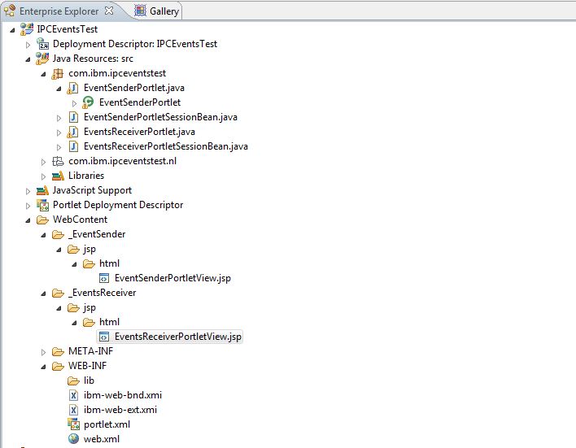Viewport: 576px width, 448px height.
Task: Expand the META-INF folder
Action: pos(44,351)
